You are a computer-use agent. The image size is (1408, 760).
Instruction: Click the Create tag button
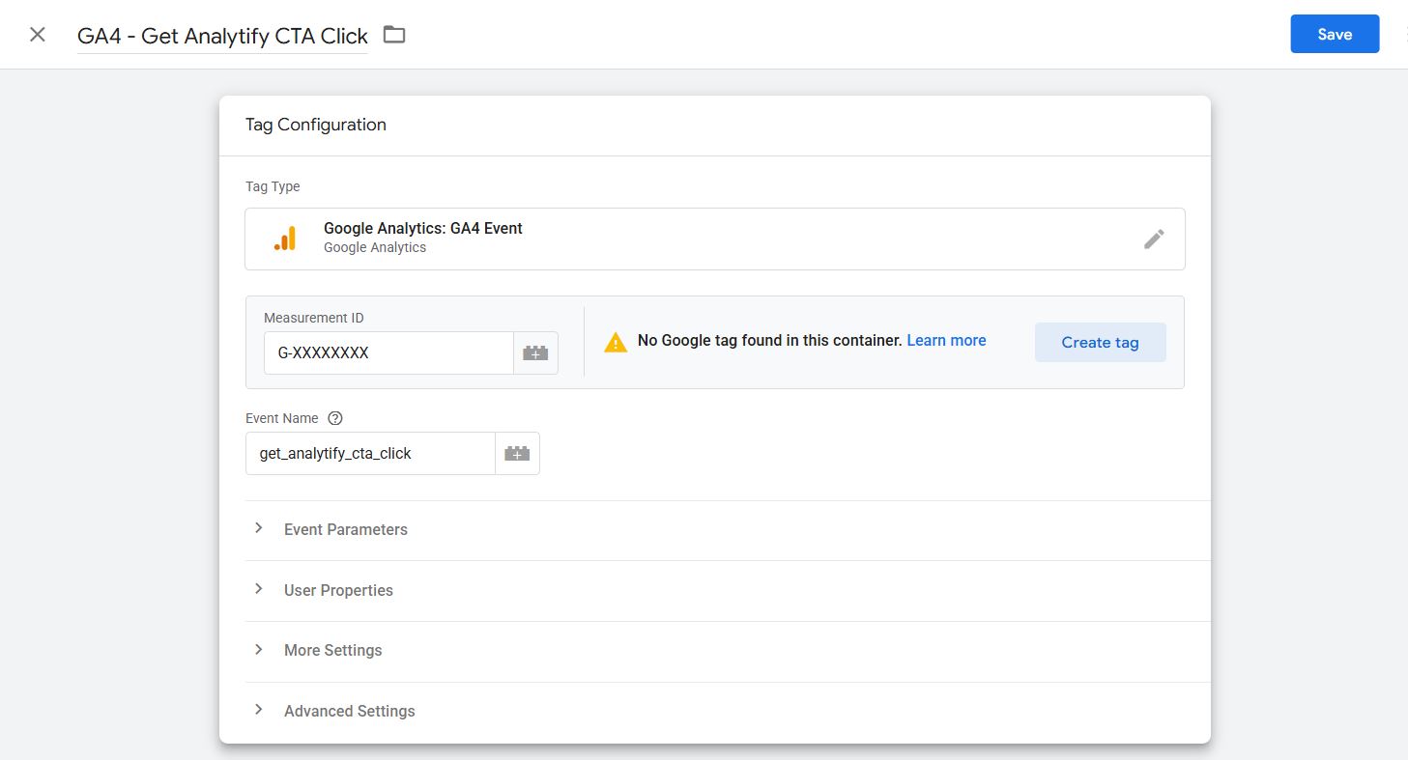pyautogui.click(x=1100, y=343)
